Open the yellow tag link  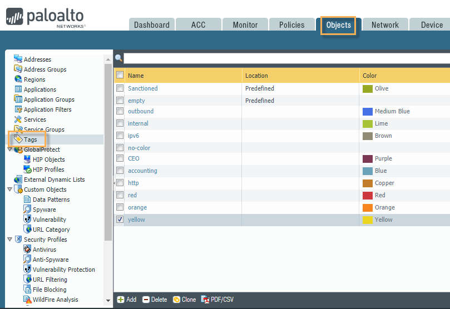tap(136, 220)
